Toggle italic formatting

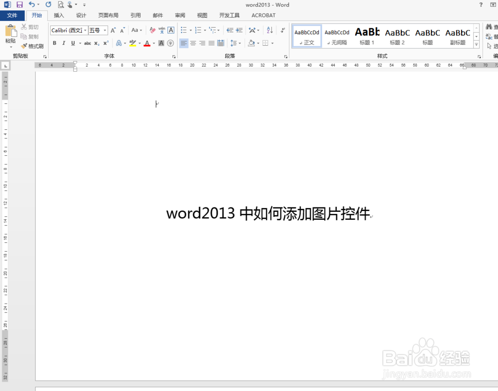click(64, 43)
